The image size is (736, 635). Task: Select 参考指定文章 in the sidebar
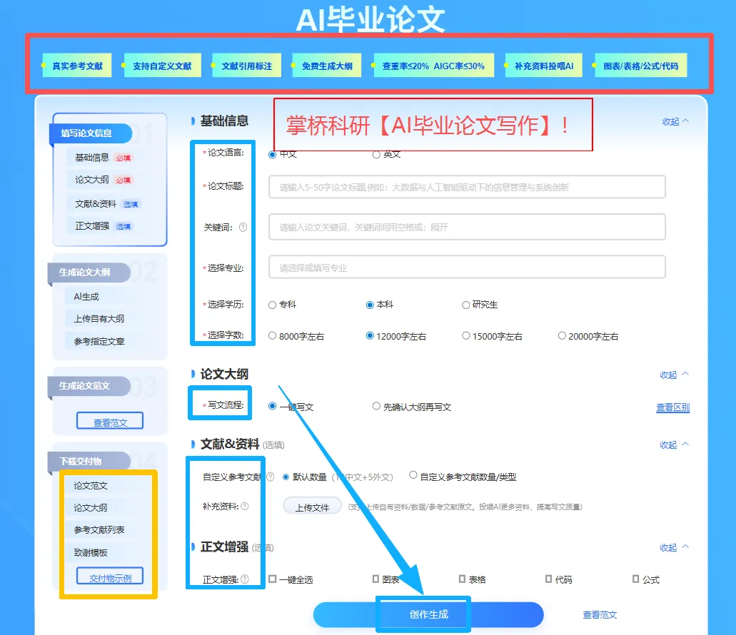[99, 342]
